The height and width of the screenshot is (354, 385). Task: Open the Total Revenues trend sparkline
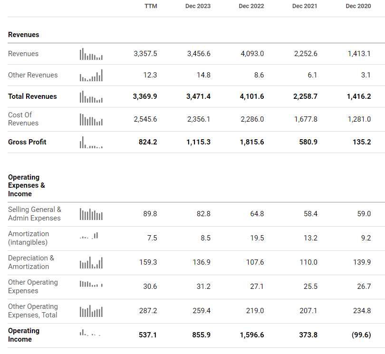click(91, 97)
